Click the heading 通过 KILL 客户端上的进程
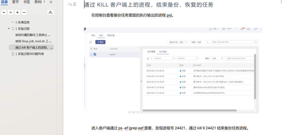The width and height of the screenshot is (282, 135). (x=149, y=5)
